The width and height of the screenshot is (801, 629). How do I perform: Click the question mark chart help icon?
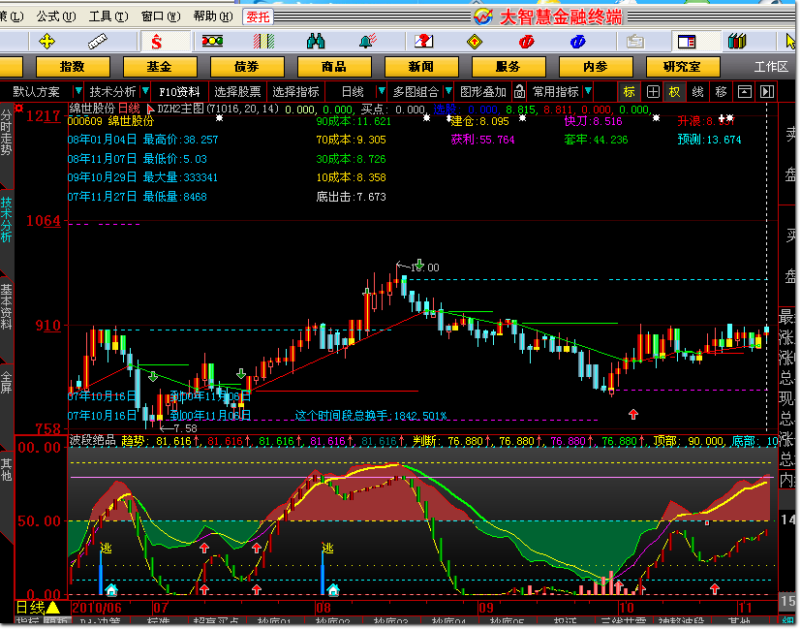pos(423,41)
